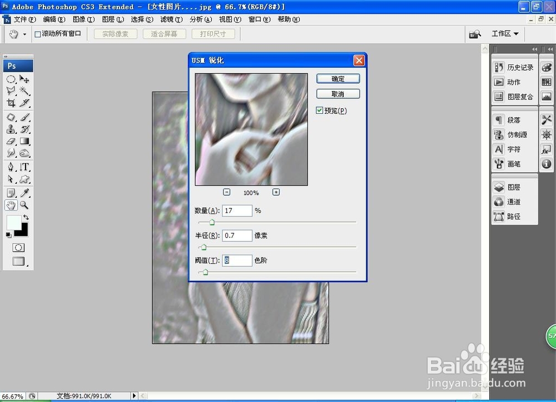Select the Clone Stamp tool

click(x=11, y=129)
